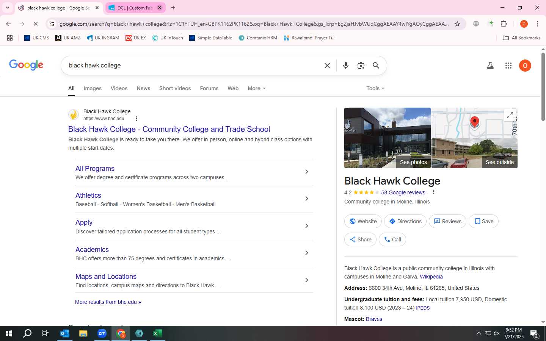Switch to the News tab

coord(143,88)
